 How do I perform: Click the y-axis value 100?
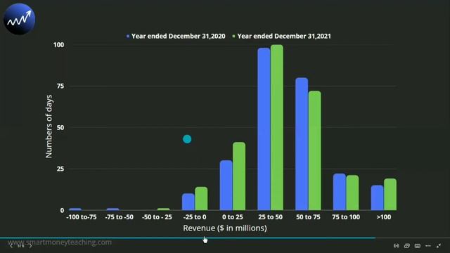click(x=58, y=45)
